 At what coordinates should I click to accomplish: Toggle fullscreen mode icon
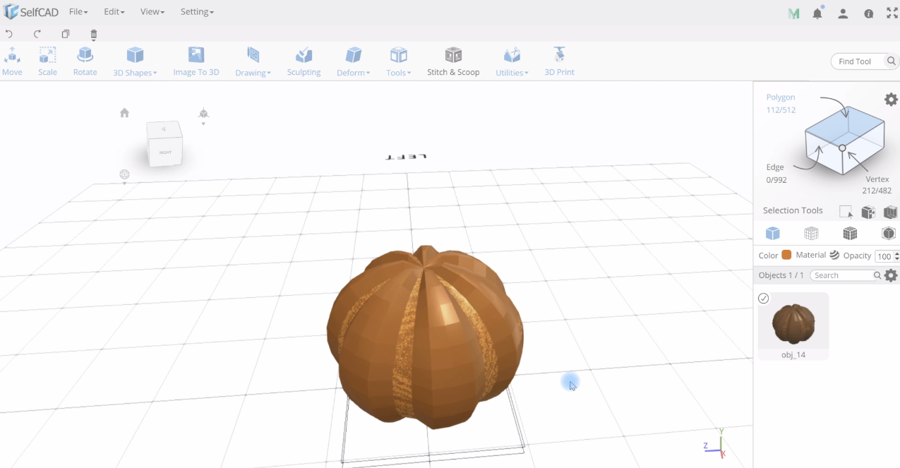coord(892,13)
